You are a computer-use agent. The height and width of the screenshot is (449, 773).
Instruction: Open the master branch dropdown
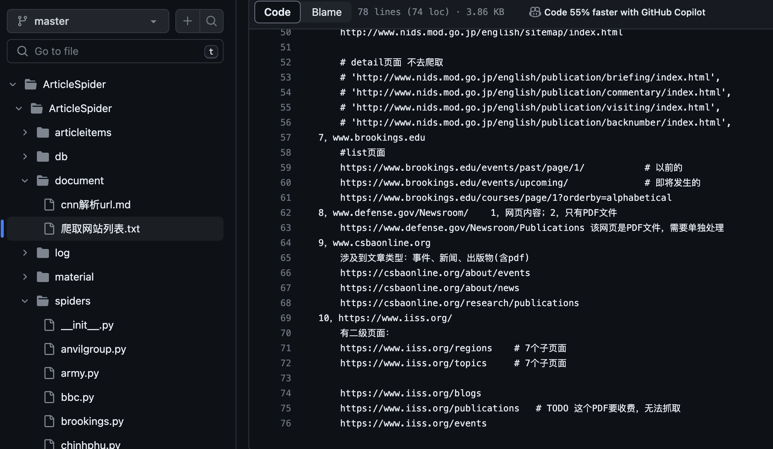pos(88,21)
